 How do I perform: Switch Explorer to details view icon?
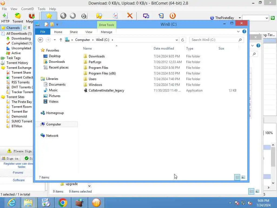237,177
